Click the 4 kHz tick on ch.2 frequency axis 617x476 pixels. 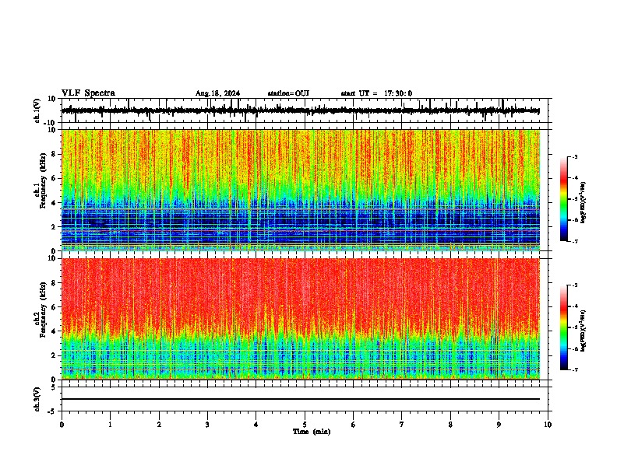(55, 331)
